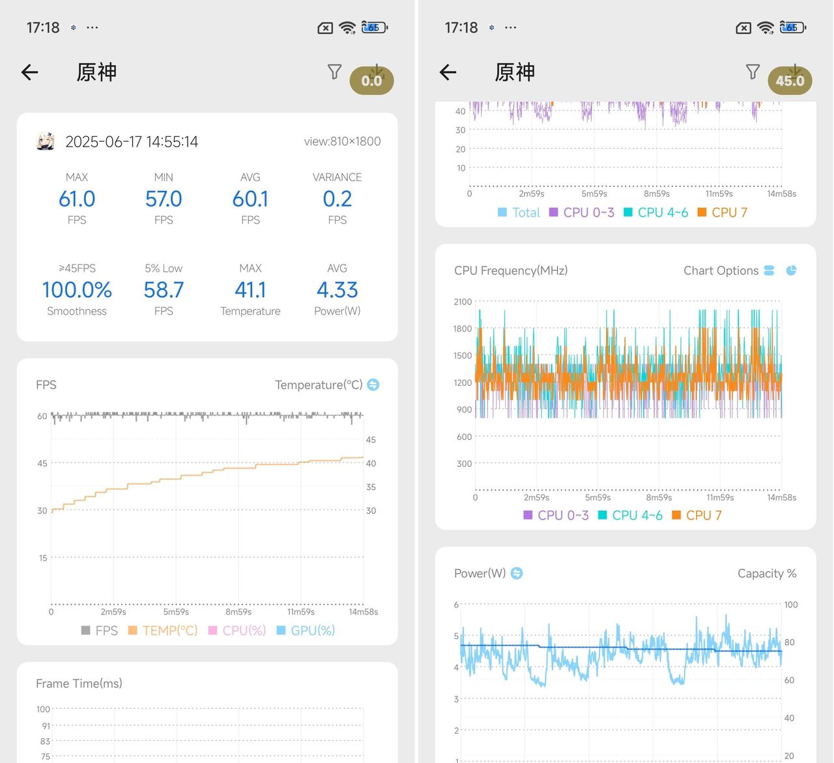Switch CPU Frequency chart to pie view
834x763 pixels.
(x=790, y=270)
